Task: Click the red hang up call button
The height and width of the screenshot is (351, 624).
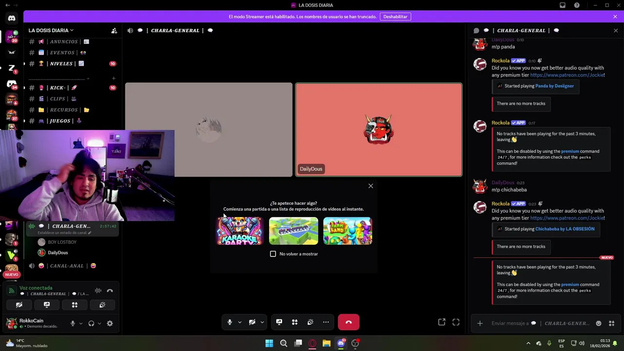Action: (349, 322)
